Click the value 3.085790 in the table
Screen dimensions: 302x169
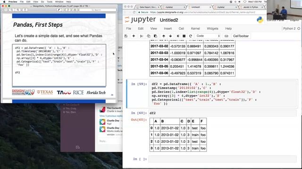click(x=211, y=73)
